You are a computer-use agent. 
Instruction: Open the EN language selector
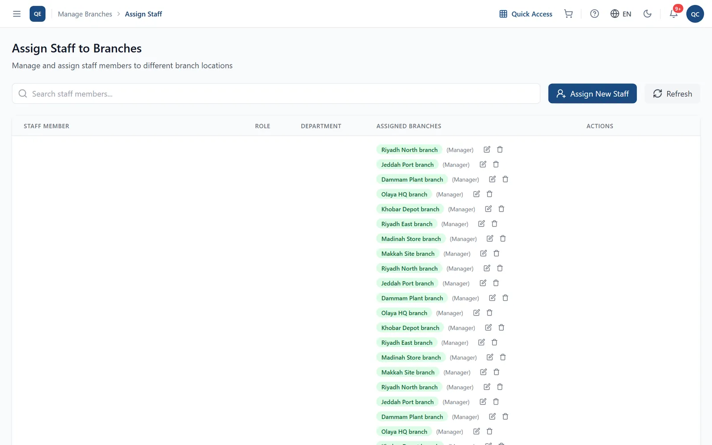pyautogui.click(x=621, y=14)
